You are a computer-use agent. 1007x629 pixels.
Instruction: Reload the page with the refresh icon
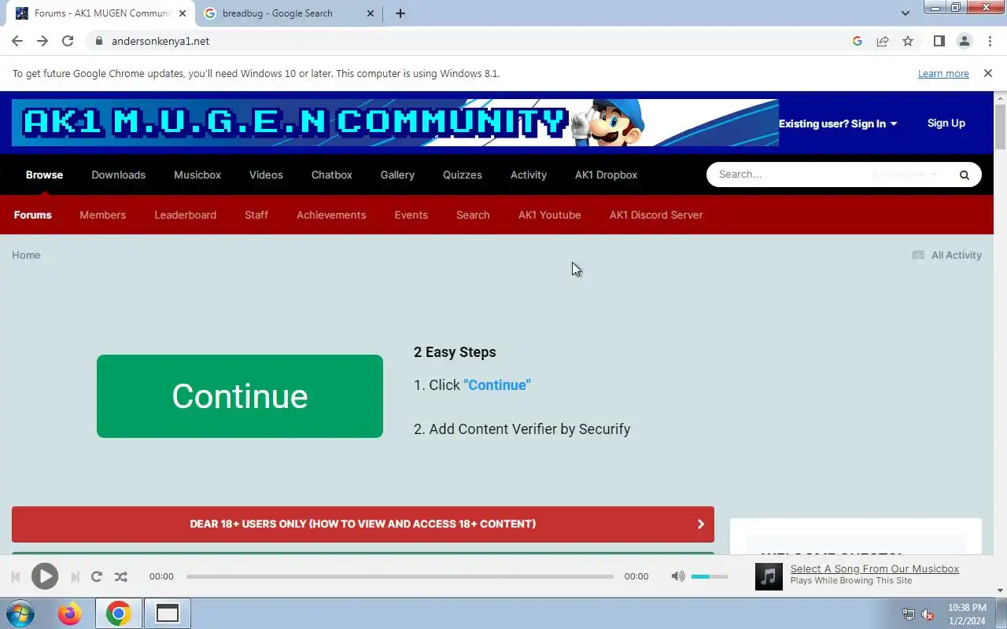tap(68, 41)
